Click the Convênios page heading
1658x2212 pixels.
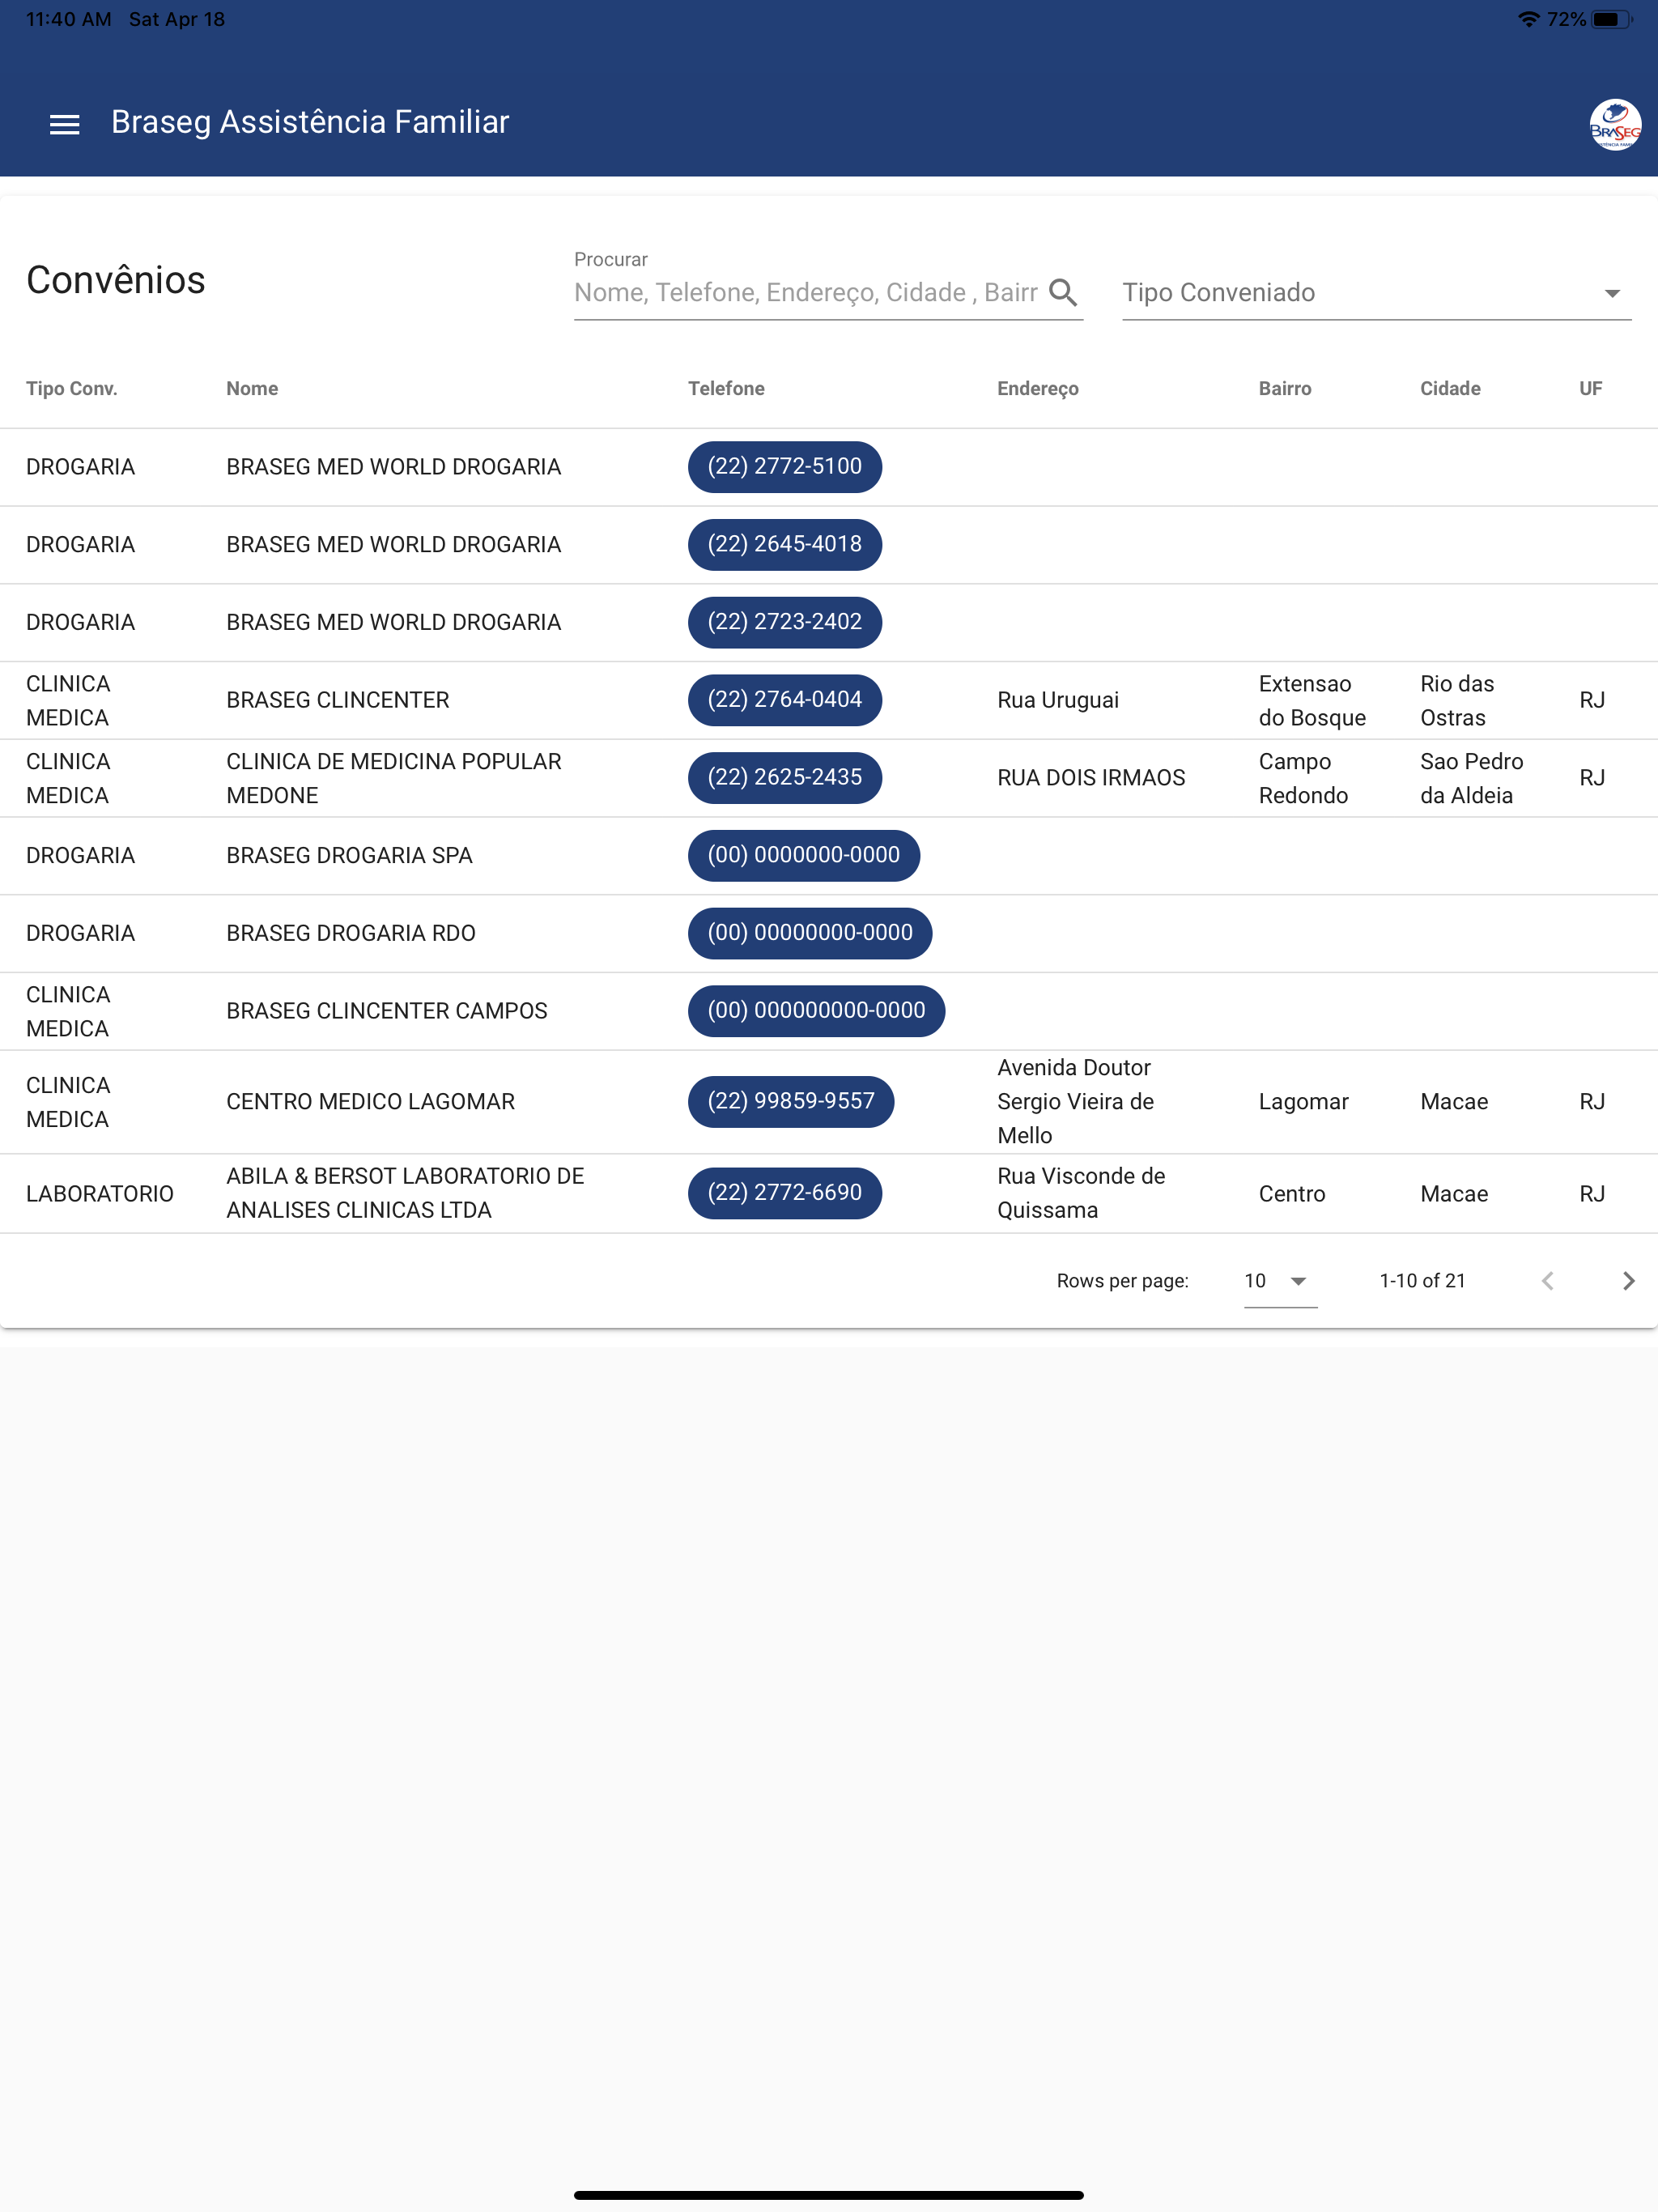116,280
